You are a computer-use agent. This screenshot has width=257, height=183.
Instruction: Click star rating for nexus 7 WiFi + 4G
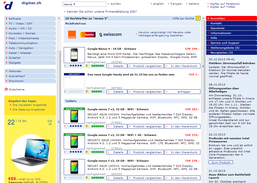[76, 152]
